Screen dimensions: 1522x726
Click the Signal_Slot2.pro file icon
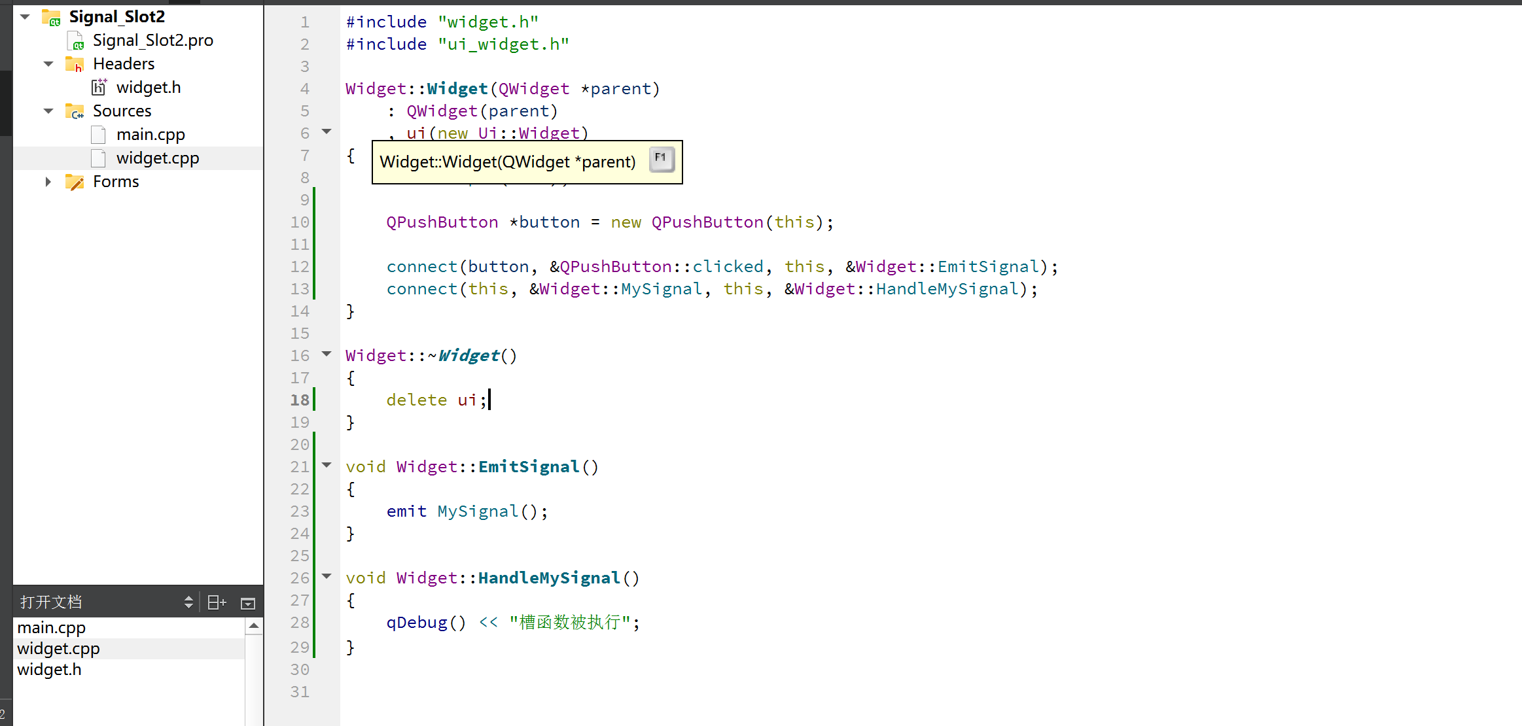tap(75, 41)
